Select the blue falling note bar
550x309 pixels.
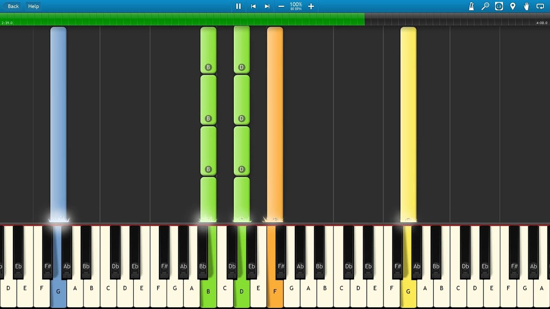(58, 124)
